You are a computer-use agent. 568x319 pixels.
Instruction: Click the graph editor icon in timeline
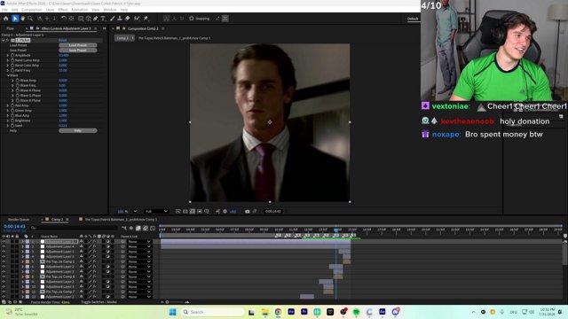click(x=153, y=229)
